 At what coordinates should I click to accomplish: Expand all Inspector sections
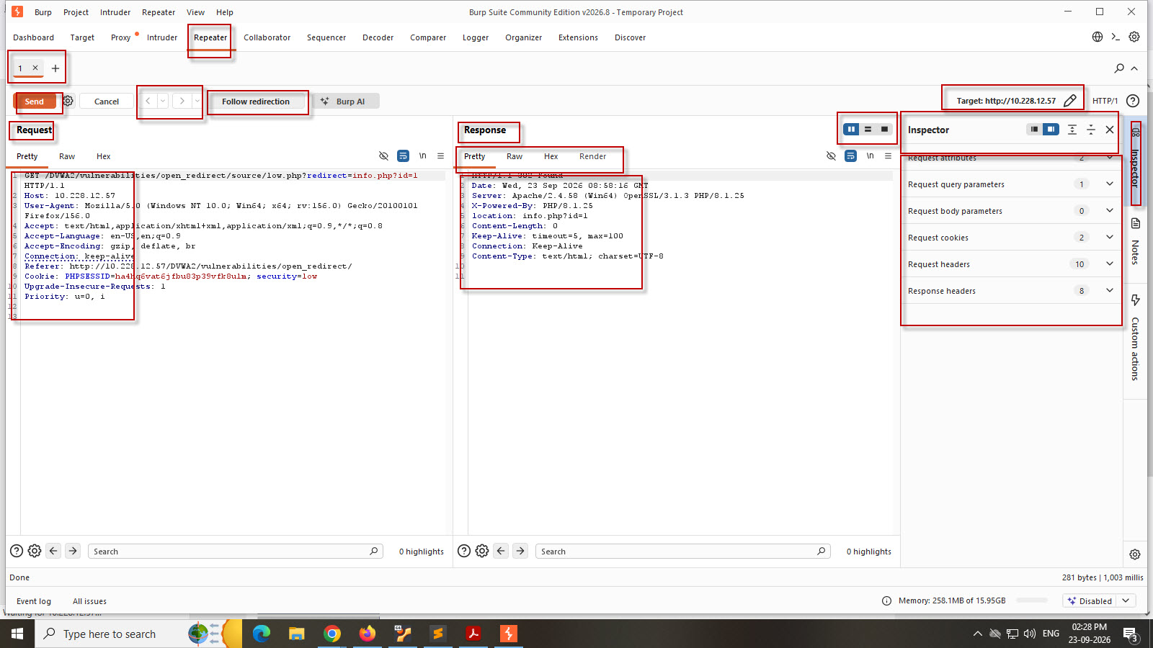(x=1072, y=130)
